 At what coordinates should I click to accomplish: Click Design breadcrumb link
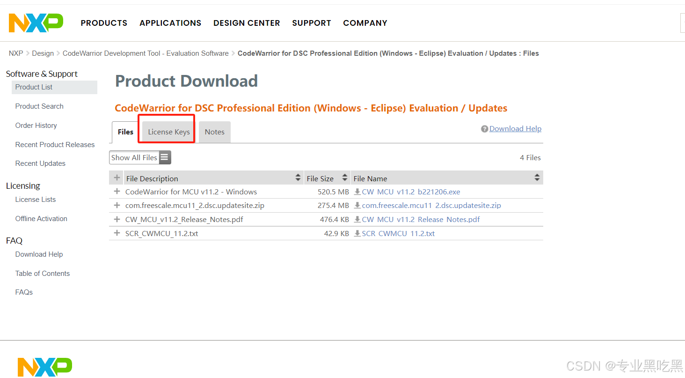43,53
